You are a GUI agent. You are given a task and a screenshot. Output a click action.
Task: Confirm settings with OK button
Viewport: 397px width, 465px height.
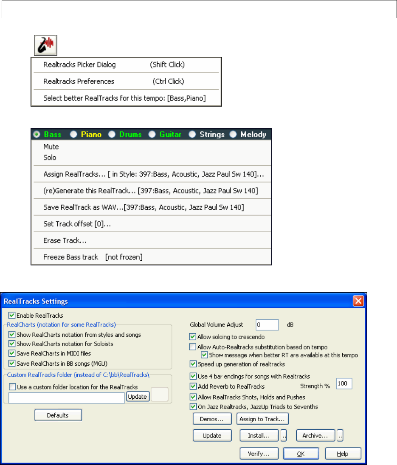[301, 454]
